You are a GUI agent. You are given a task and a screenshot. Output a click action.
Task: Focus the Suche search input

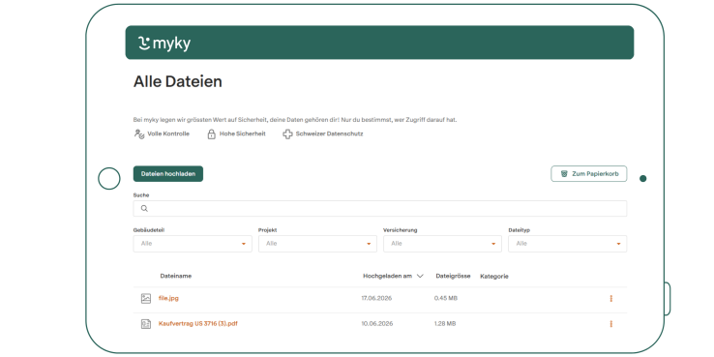tap(380, 209)
